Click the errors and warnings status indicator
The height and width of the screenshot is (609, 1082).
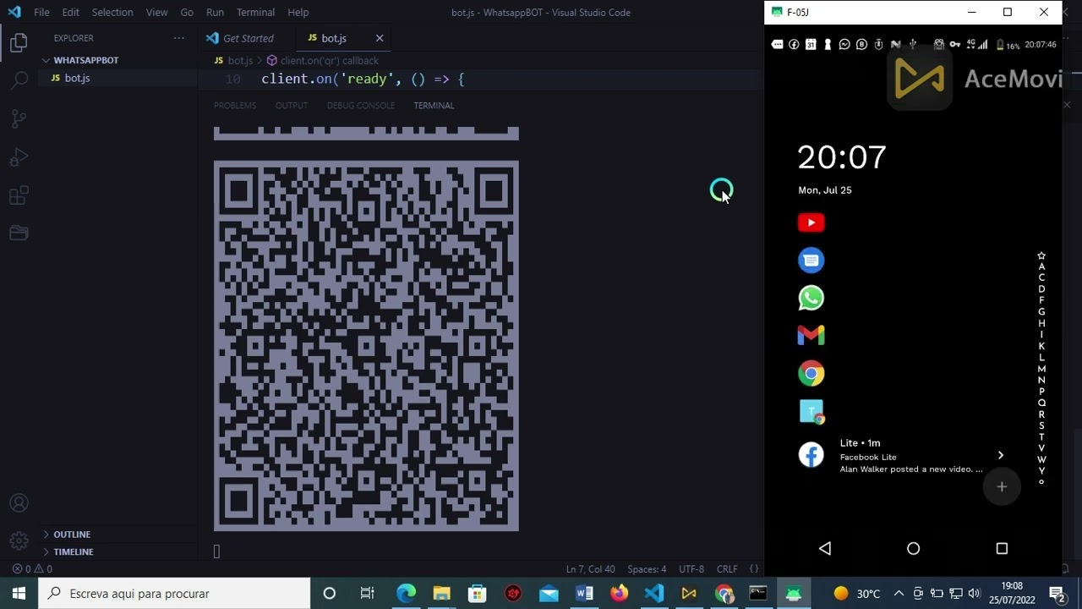coord(32,569)
